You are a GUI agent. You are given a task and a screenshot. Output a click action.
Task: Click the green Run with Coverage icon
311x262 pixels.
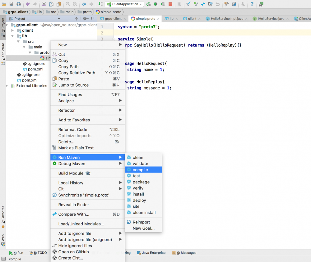[163, 4]
